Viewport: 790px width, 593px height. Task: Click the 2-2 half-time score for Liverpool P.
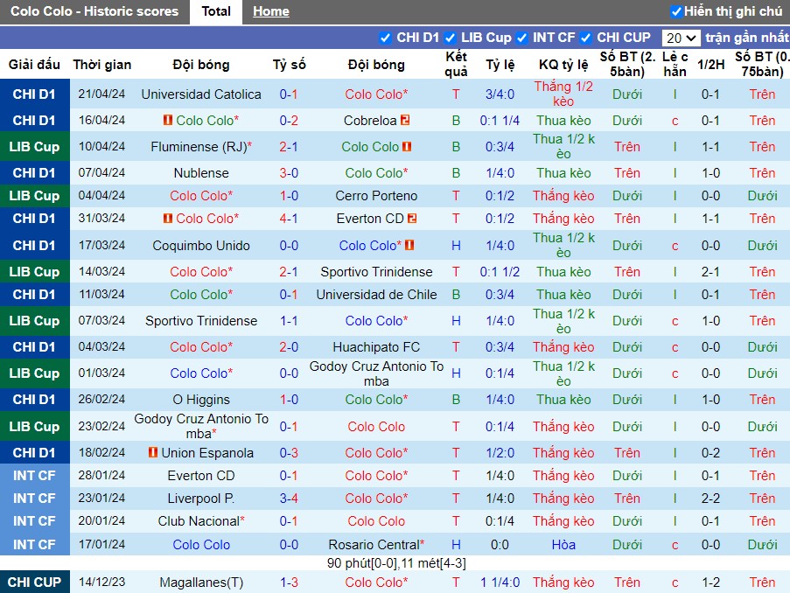711,499
